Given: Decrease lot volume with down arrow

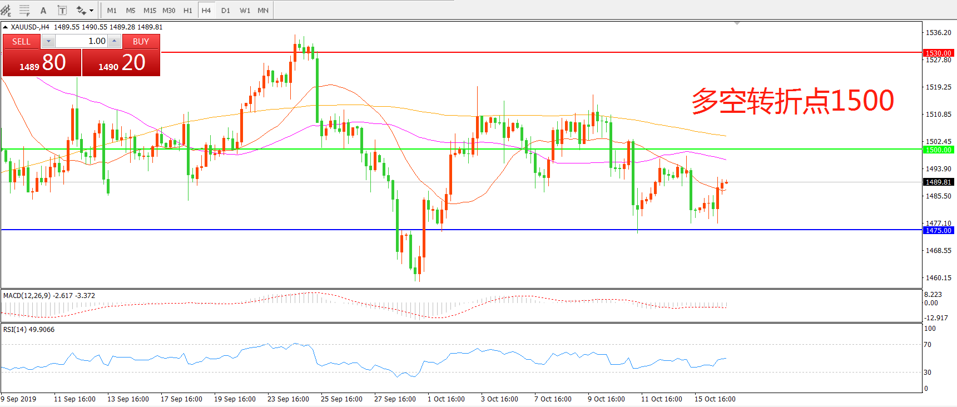Looking at the screenshot, I should click(48, 41).
